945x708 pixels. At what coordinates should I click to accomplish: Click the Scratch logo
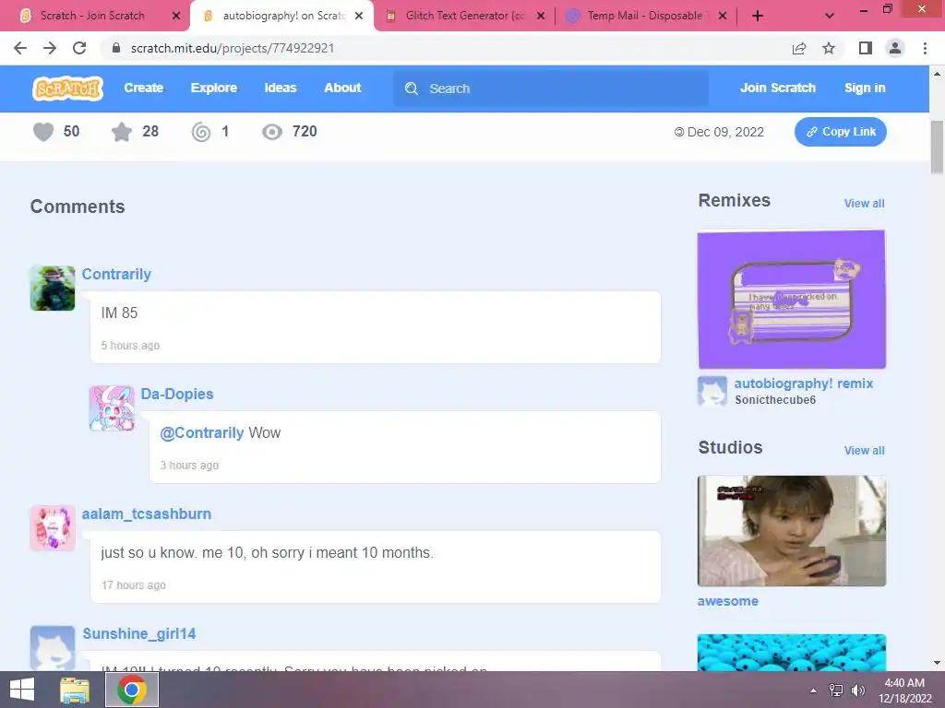[x=67, y=88]
